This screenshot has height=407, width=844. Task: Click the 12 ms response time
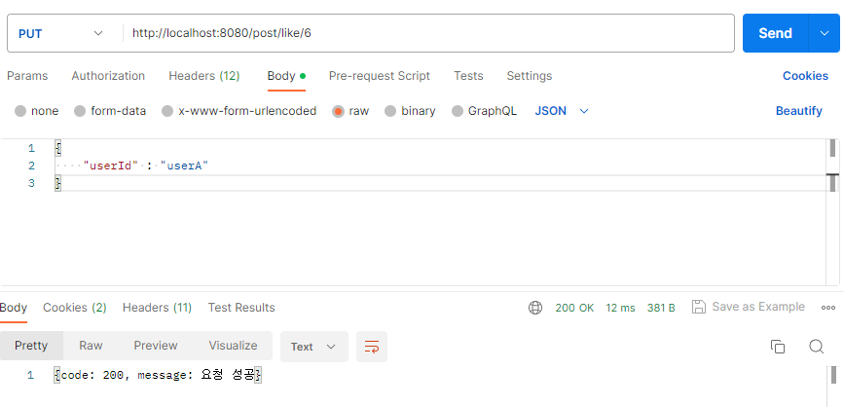(x=620, y=308)
